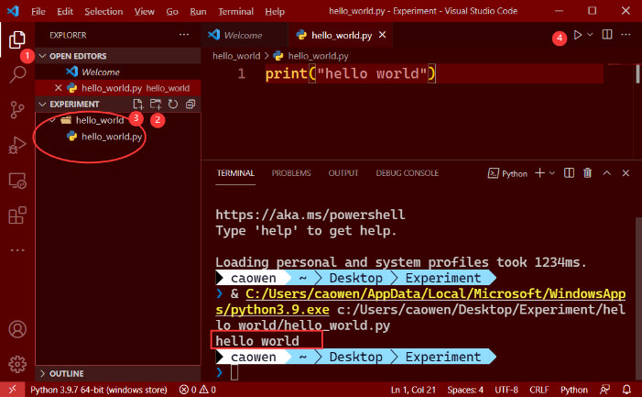Open the Search view in activity bar
This screenshot has width=642, height=397.
pyautogui.click(x=17, y=74)
